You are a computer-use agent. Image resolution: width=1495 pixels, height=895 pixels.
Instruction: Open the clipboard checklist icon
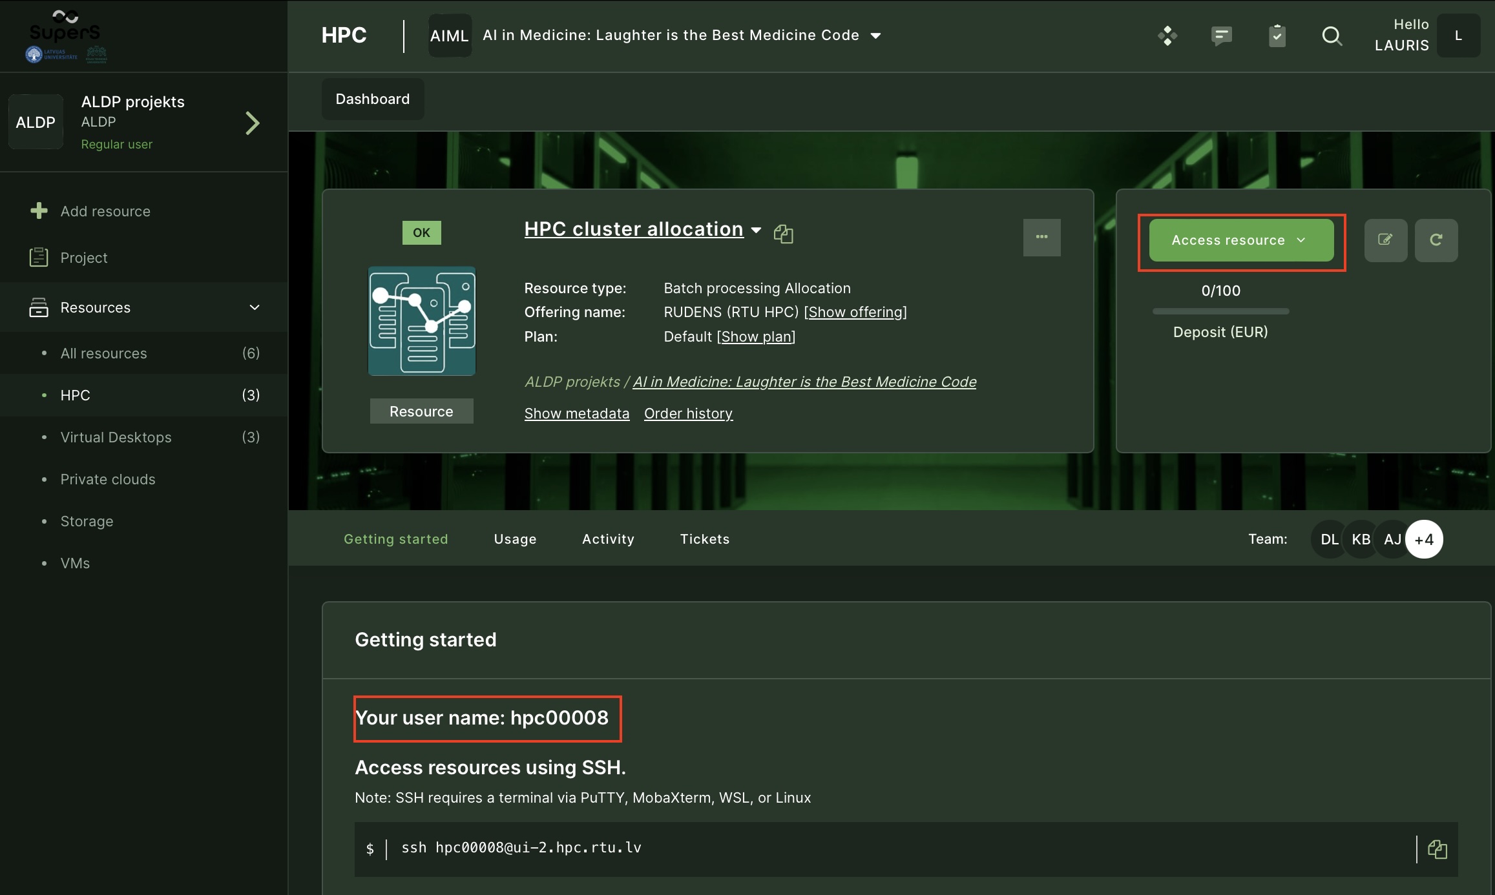(1277, 36)
